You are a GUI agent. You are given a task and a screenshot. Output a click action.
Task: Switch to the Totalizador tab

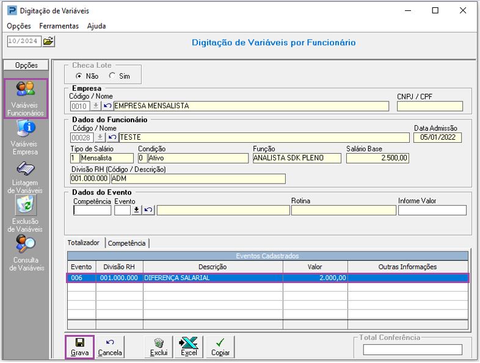[84, 243]
